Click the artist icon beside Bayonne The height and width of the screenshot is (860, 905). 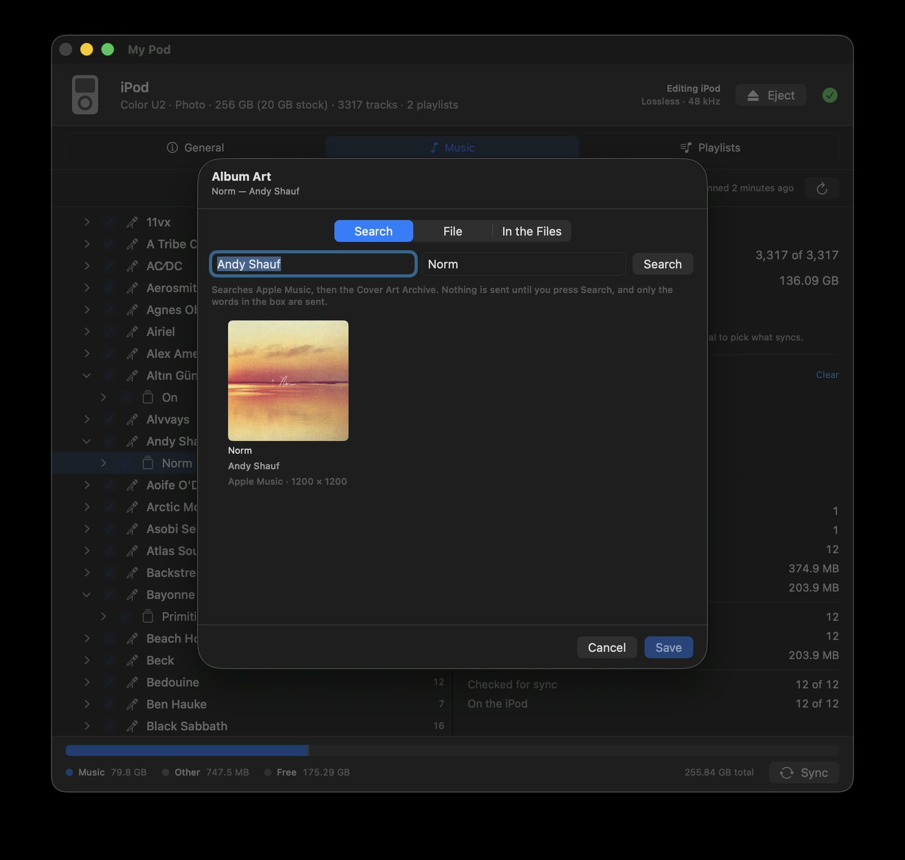pyautogui.click(x=132, y=595)
